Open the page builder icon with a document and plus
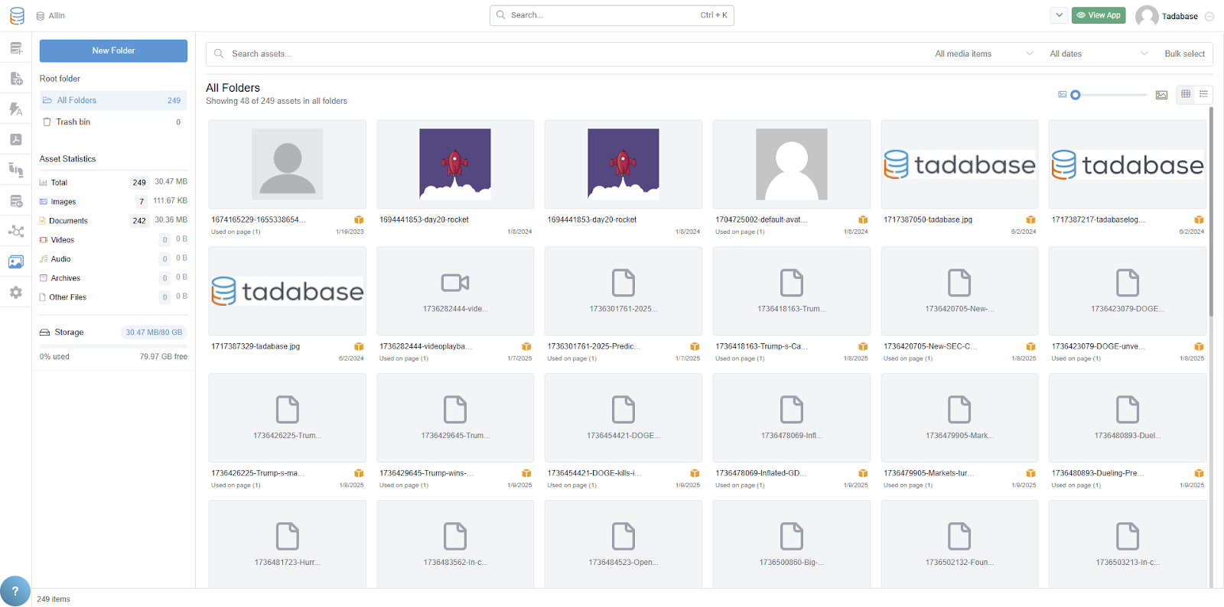Viewport: 1224px width, 607px height. (16, 79)
